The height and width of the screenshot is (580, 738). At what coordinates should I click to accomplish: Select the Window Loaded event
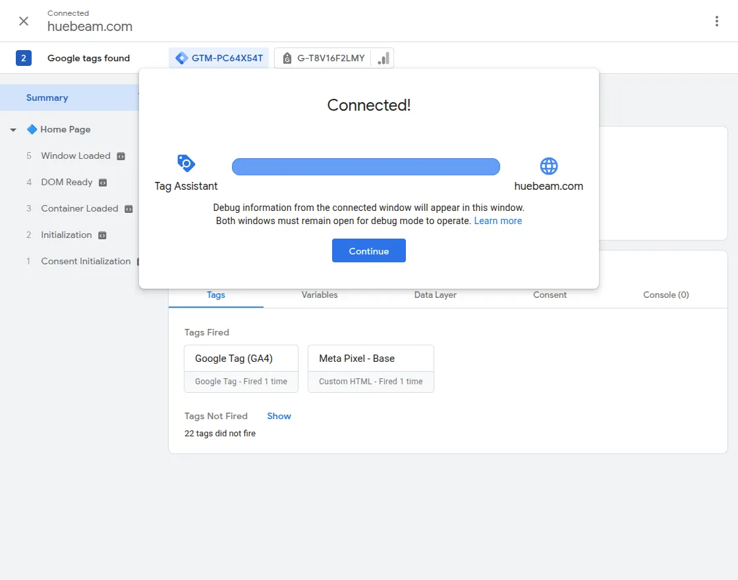click(x=75, y=156)
